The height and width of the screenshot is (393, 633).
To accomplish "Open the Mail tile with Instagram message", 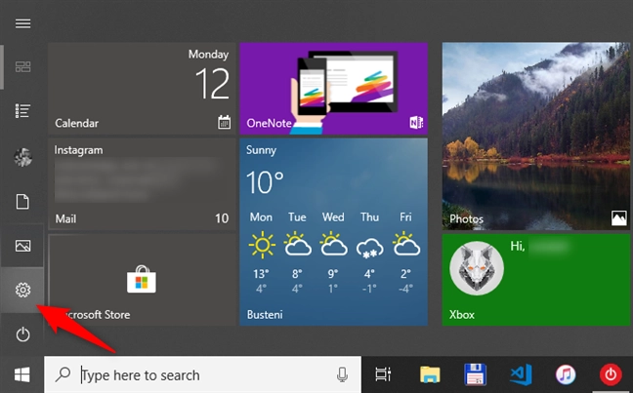I will (142, 184).
